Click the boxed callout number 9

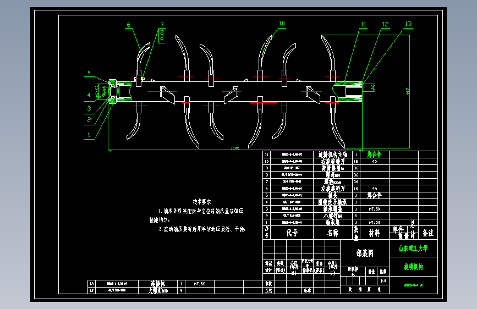click(x=162, y=40)
